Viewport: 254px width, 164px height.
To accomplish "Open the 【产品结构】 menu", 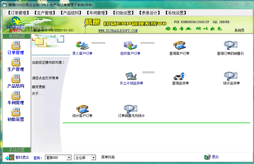I will 71,13.
